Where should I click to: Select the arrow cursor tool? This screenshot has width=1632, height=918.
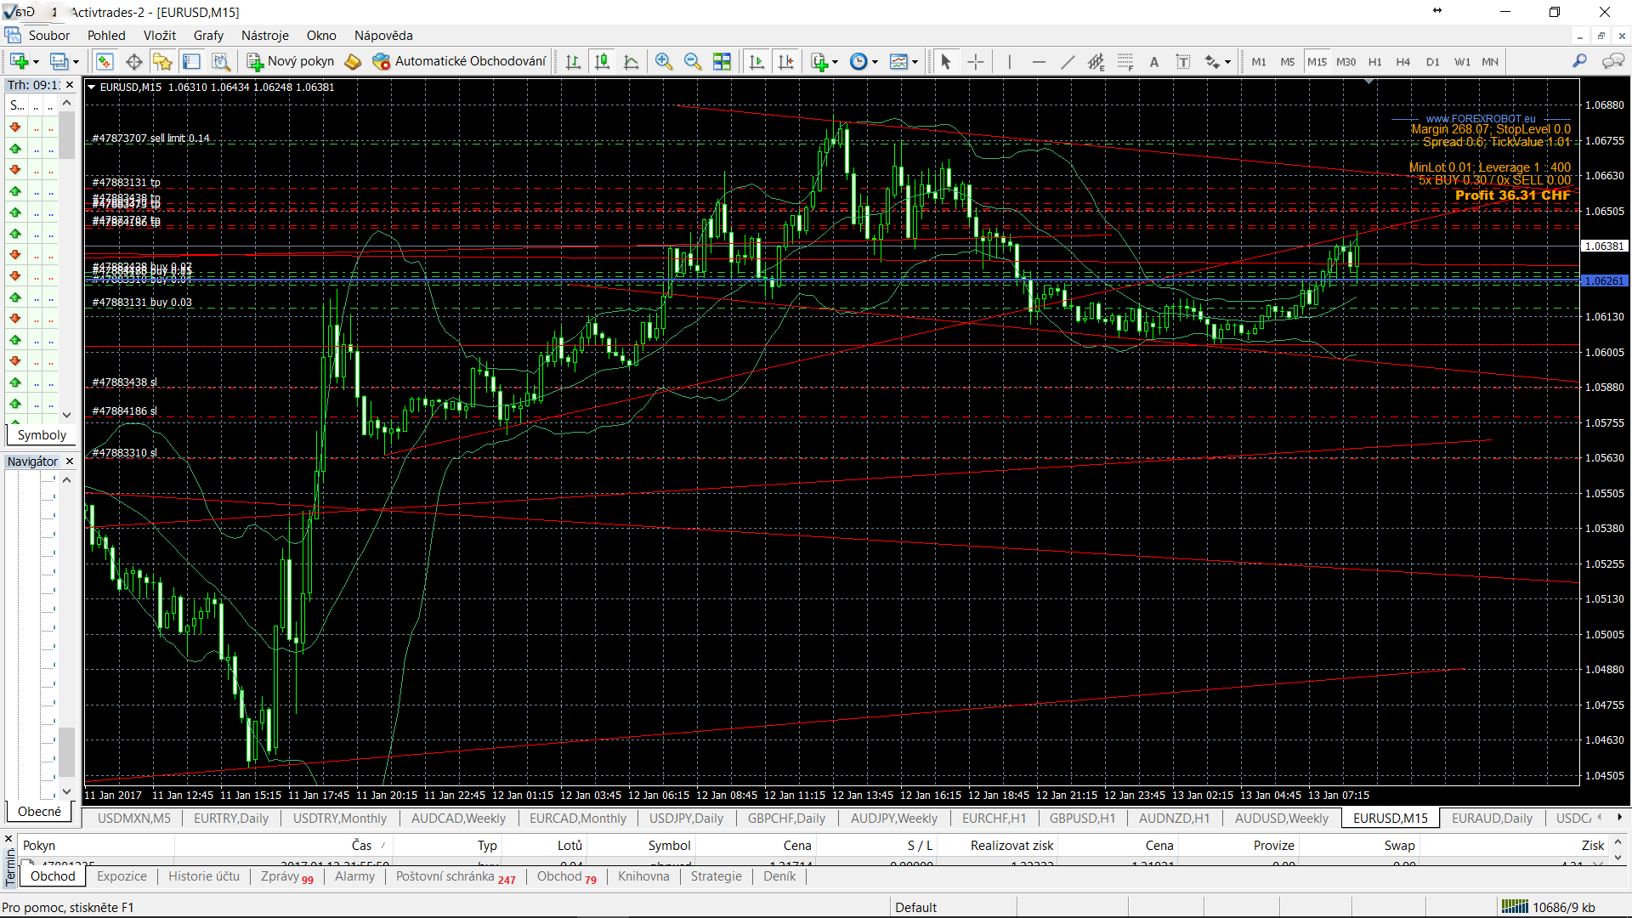pyautogui.click(x=946, y=61)
